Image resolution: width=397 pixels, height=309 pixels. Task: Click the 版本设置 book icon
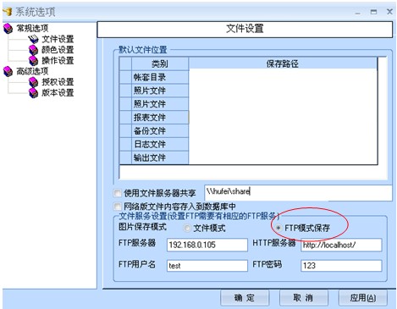click(33, 93)
